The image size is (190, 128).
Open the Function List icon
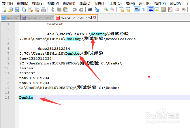pos(170,9)
